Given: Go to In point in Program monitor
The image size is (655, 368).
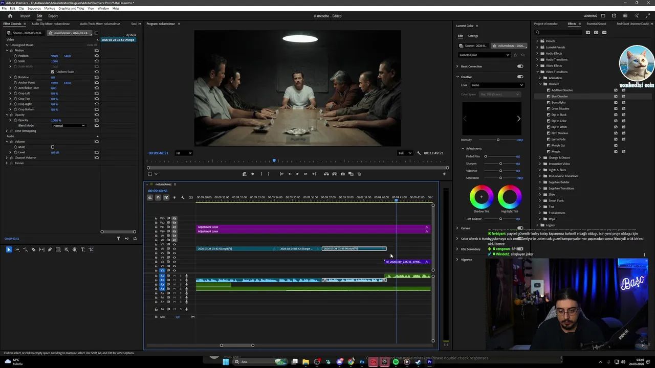Looking at the screenshot, I should [x=281, y=174].
